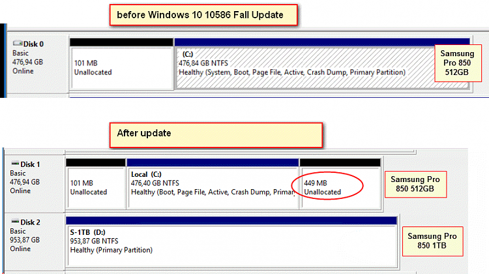Click Disk 1's 'Online' status text

point(20,190)
